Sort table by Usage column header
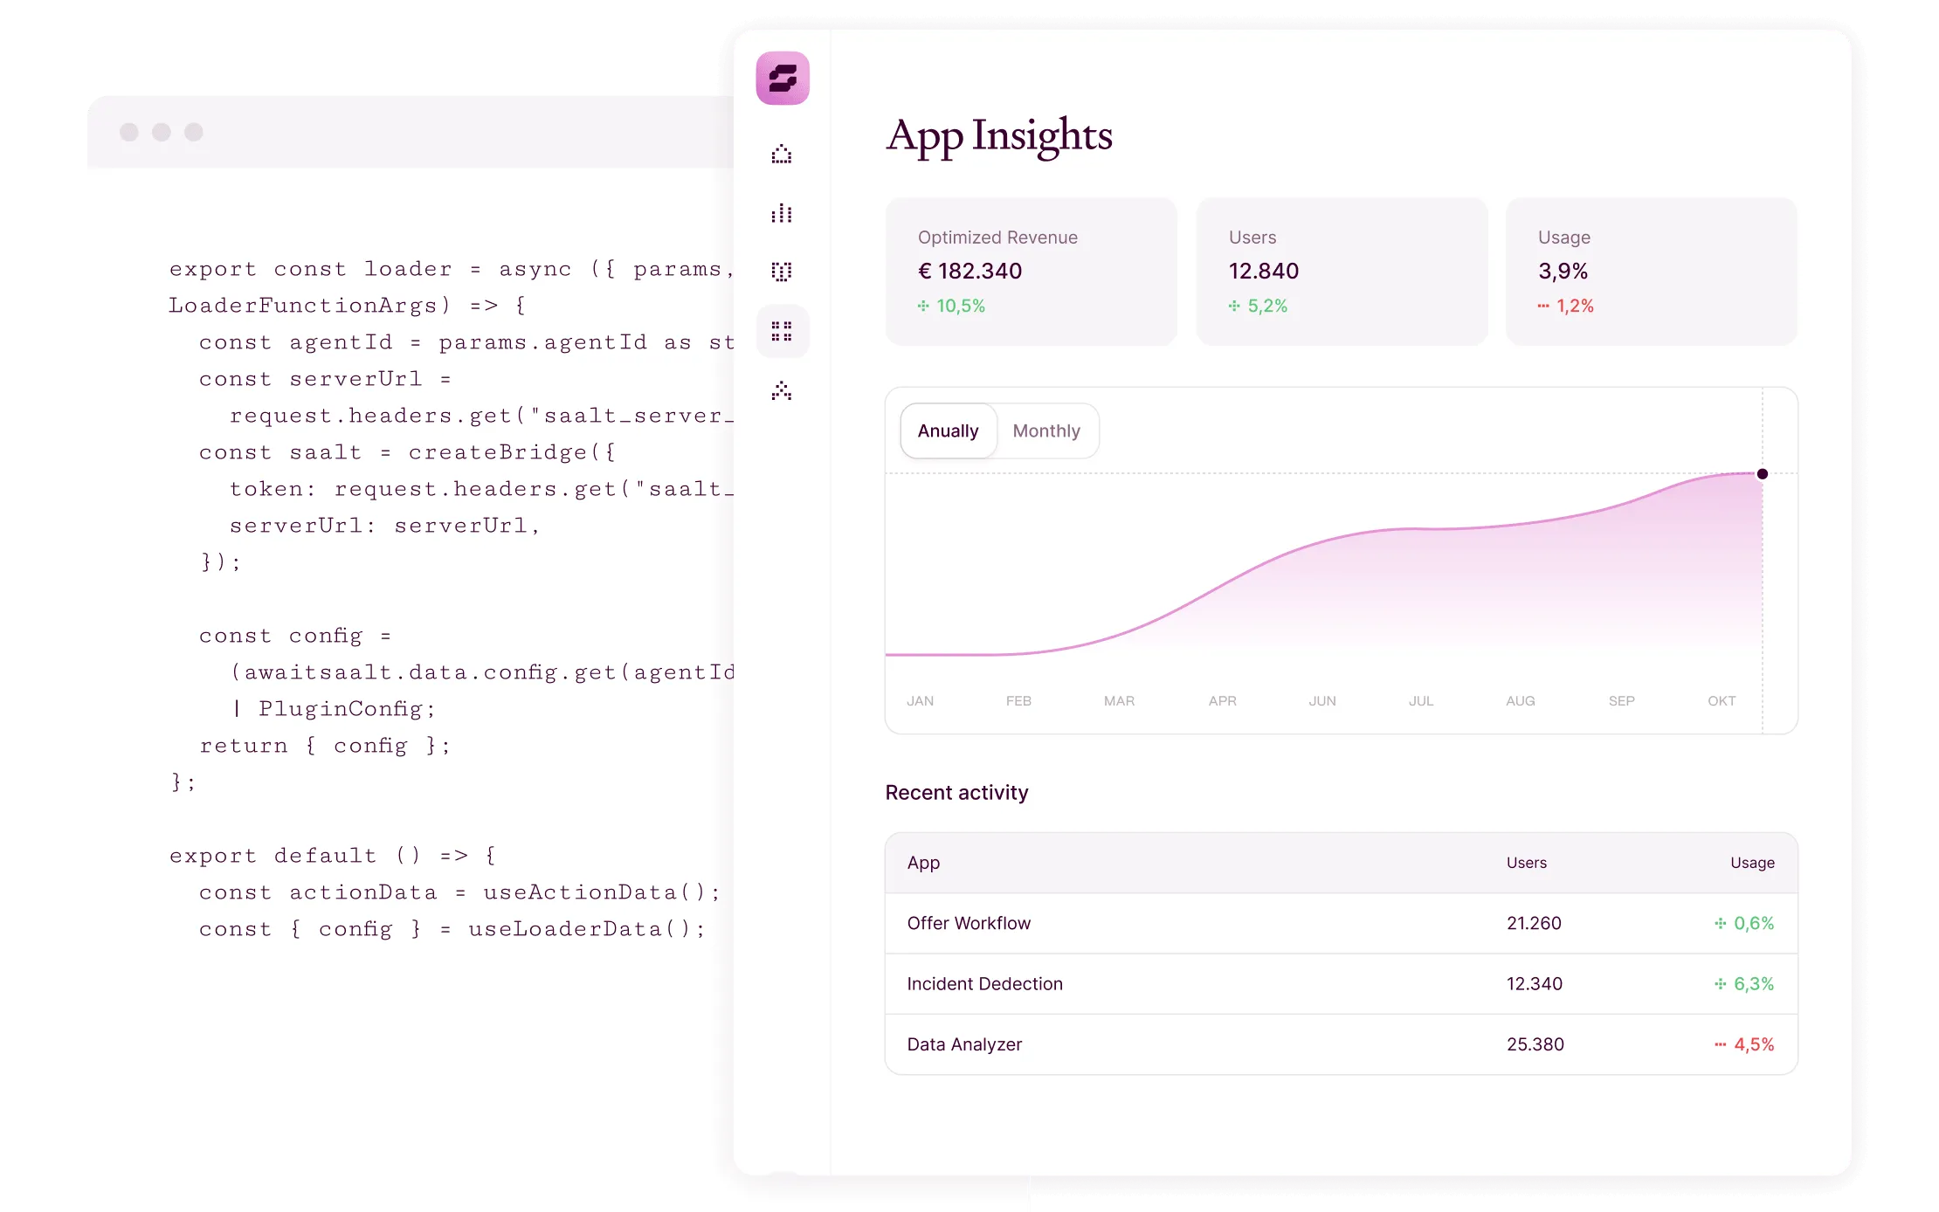1939x1212 pixels. pyautogui.click(x=1752, y=863)
